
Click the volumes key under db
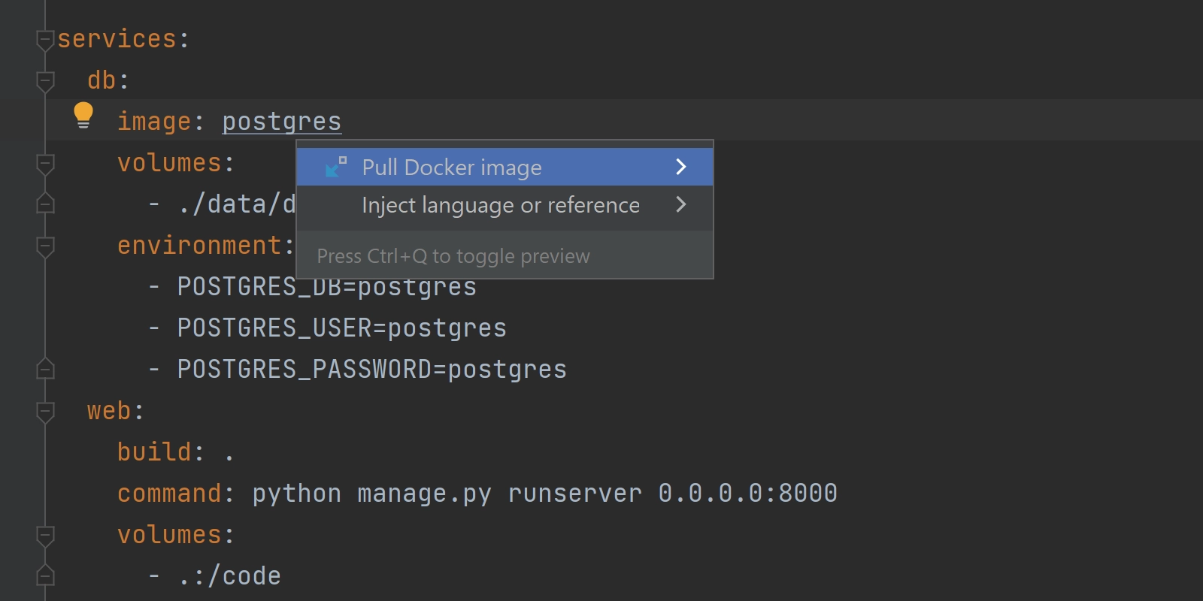169,163
